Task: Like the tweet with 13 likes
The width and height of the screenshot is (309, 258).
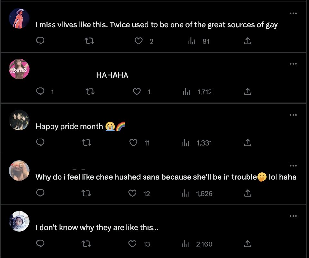Action: (132, 244)
